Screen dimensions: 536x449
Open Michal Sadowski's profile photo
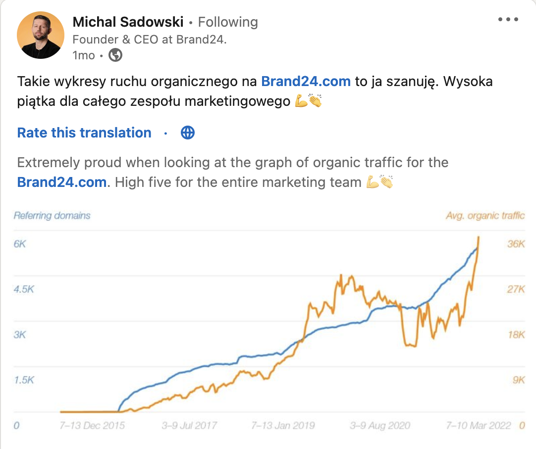pyautogui.click(x=40, y=35)
